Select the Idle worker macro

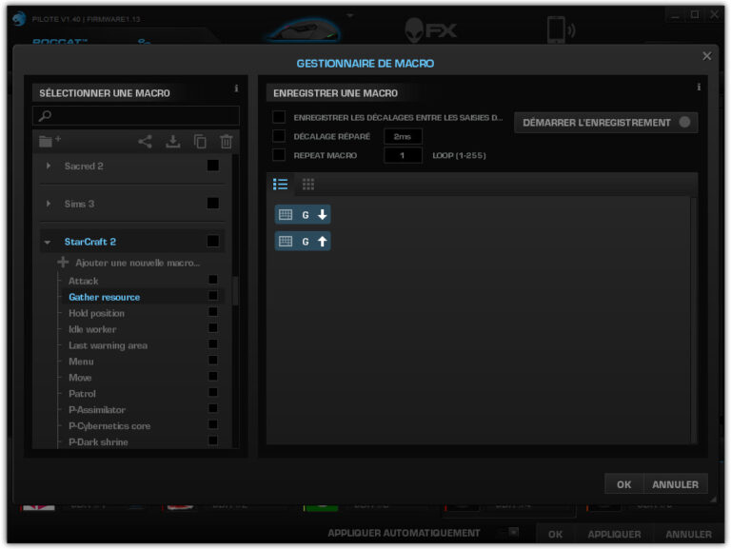(92, 329)
